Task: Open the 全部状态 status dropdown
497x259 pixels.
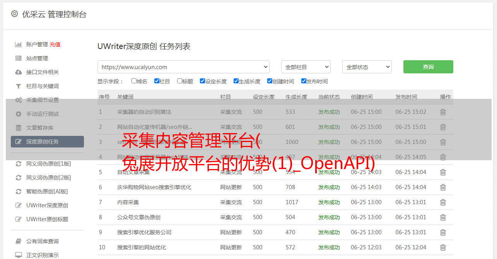Action: [x=367, y=67]
